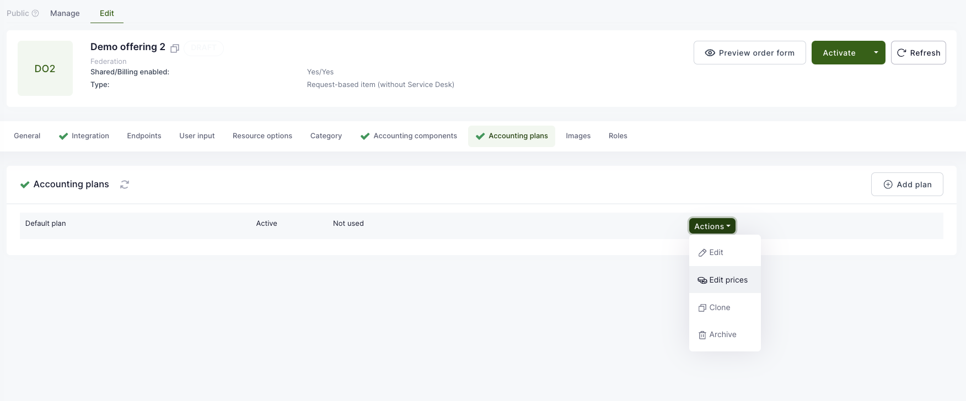Screen dimensions: 966x401
Task: Click the copy icon beside Demo offering 2
Action: point(175,48)
